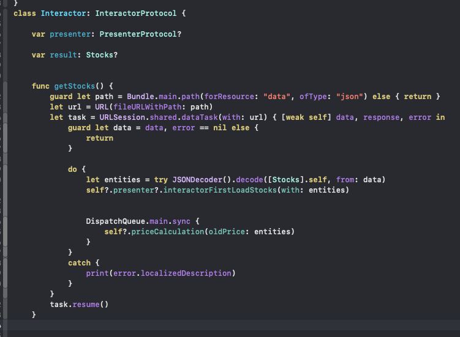Select the "json" string literal
The width and height of the screenshot is (460, 337).
point(349,97)
